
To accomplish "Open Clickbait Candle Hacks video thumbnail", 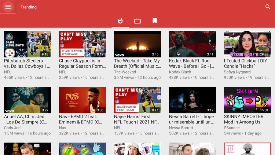I will pyautogui.click(x=247, y=44).
